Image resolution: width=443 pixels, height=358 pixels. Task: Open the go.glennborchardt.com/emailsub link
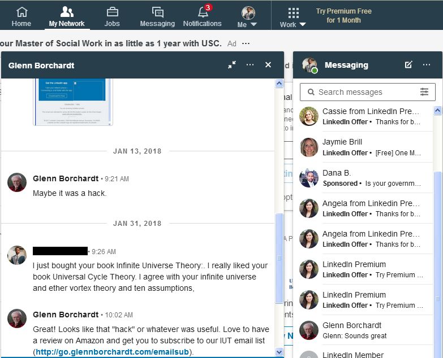point(112,352)
